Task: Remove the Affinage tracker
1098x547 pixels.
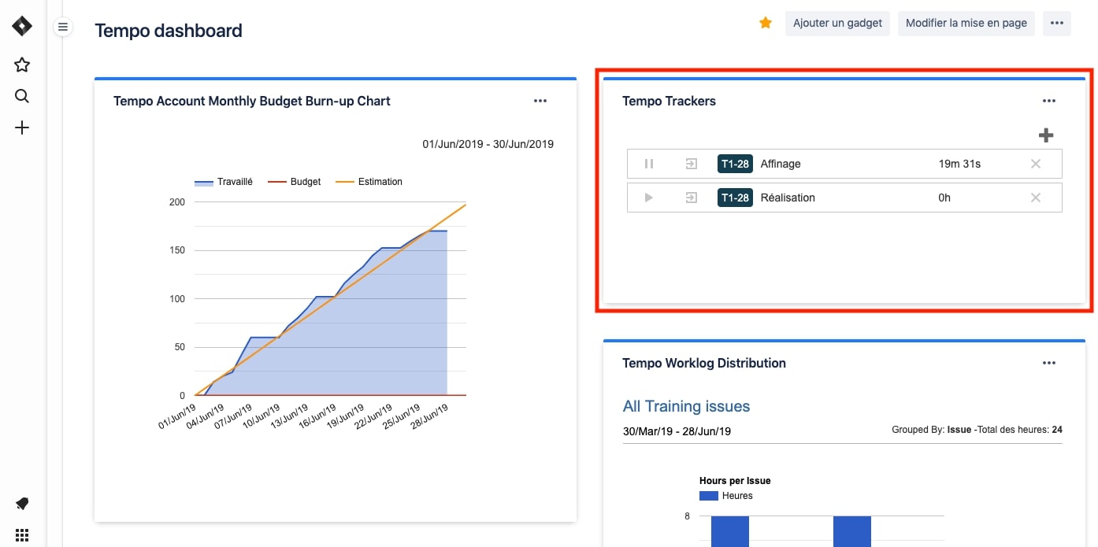Action: tap(1036, 164)
